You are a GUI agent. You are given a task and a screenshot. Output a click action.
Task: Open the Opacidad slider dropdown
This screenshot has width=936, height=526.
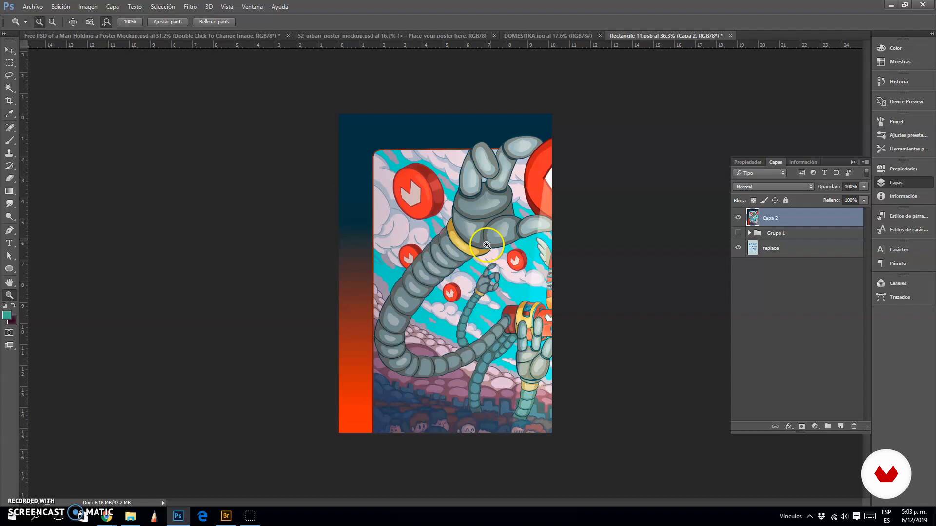(864, 187)
